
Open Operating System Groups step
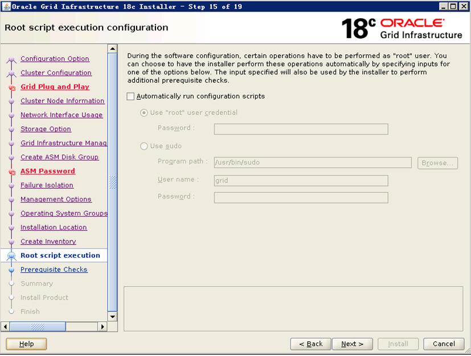64,213
